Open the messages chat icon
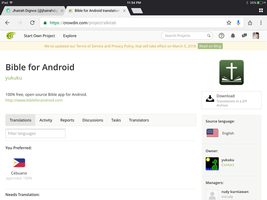This screenshot has width=267, height=200. click(244, 36)
